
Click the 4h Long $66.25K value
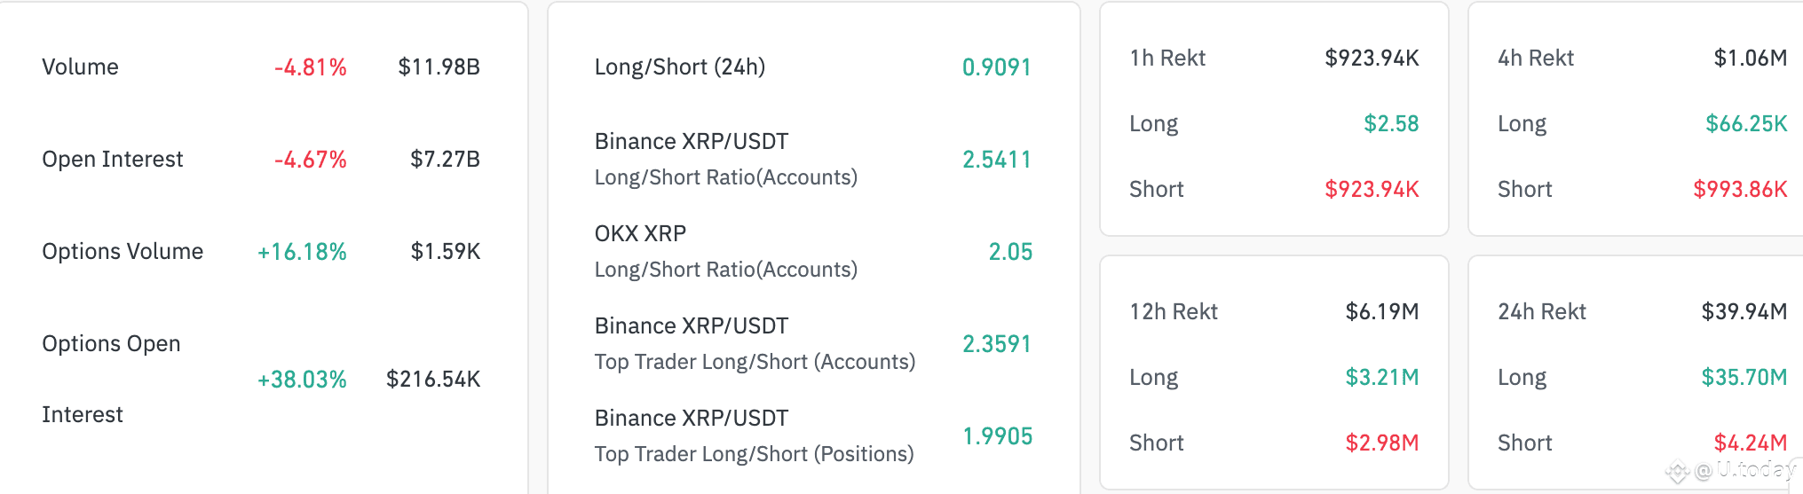coord(1746,124)
